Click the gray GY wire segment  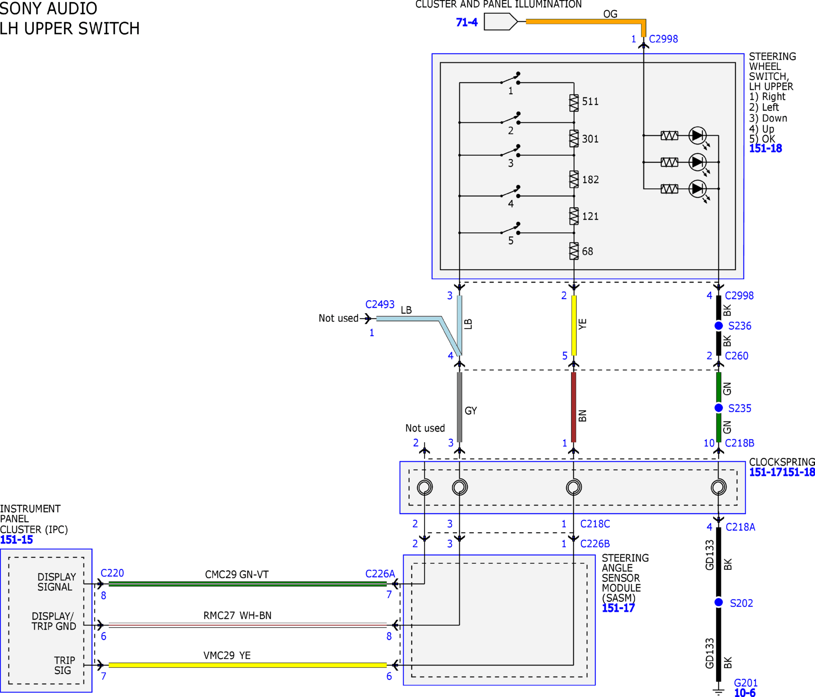[460, 407]
